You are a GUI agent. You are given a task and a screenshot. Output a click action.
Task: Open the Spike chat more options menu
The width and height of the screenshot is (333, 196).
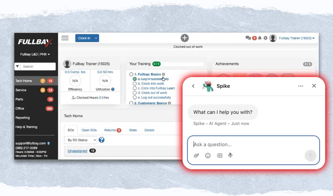tap(301, 86)
